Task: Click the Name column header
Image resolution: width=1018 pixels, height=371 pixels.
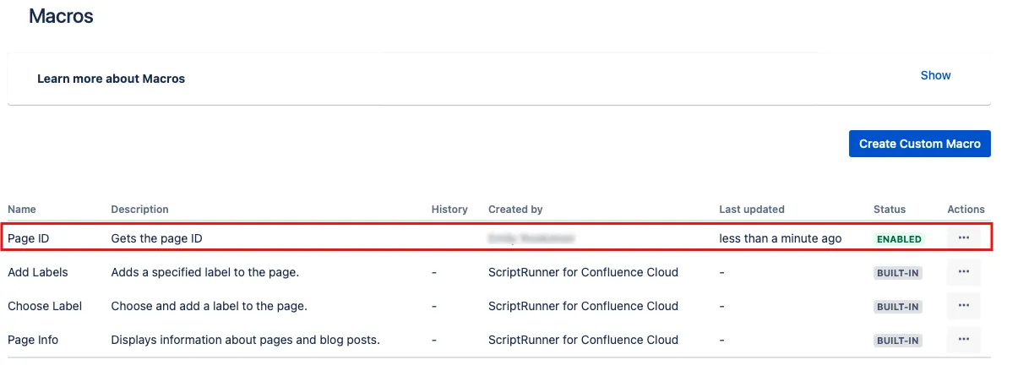Action: tap(22, 209)
